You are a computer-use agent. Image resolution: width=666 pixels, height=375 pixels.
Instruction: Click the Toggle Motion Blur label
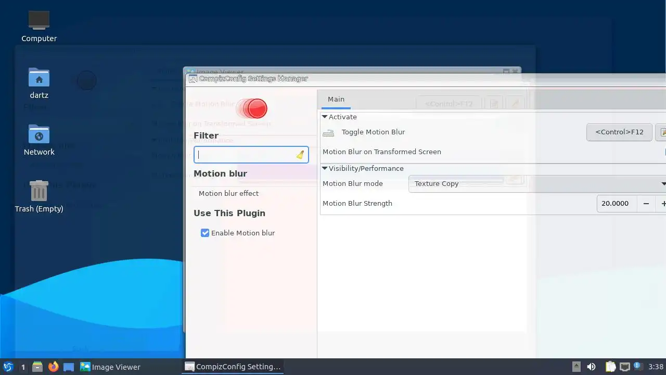373,132
